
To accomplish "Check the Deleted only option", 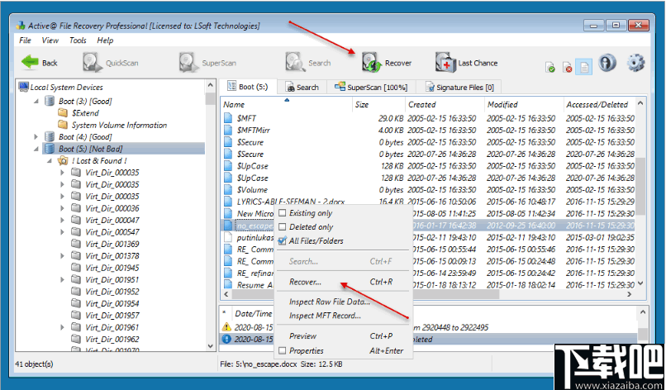I will point(282,227).
